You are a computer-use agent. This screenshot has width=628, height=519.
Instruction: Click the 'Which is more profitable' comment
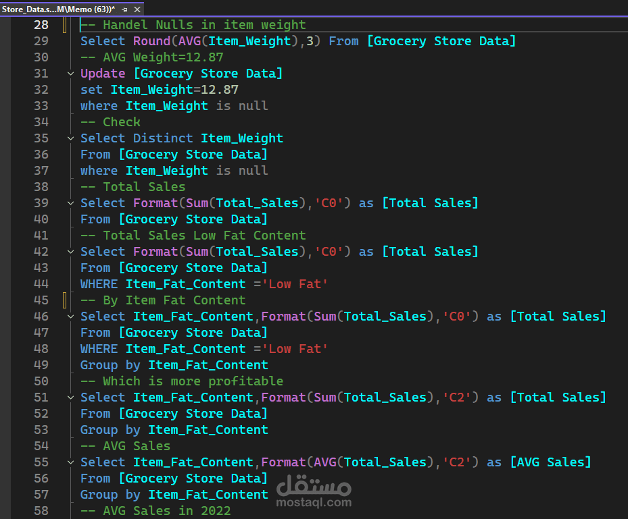193,381
